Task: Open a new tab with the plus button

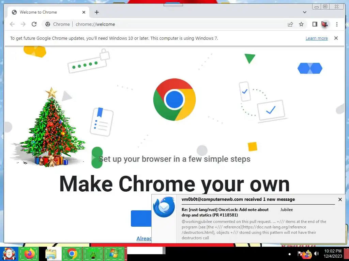Action: 96,12
